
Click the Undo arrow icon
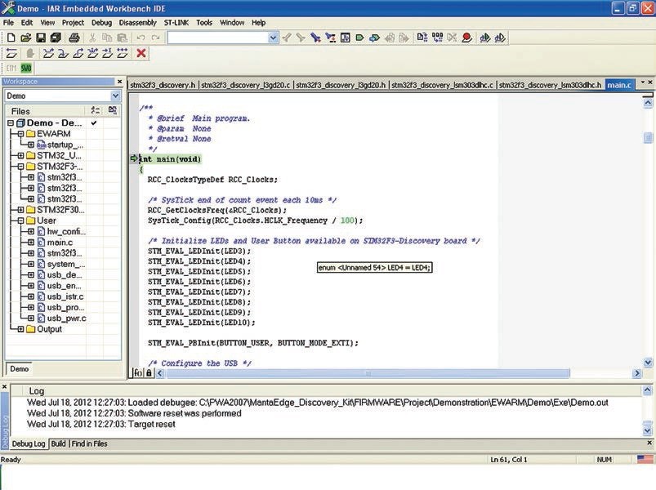(x=141, y=38)
